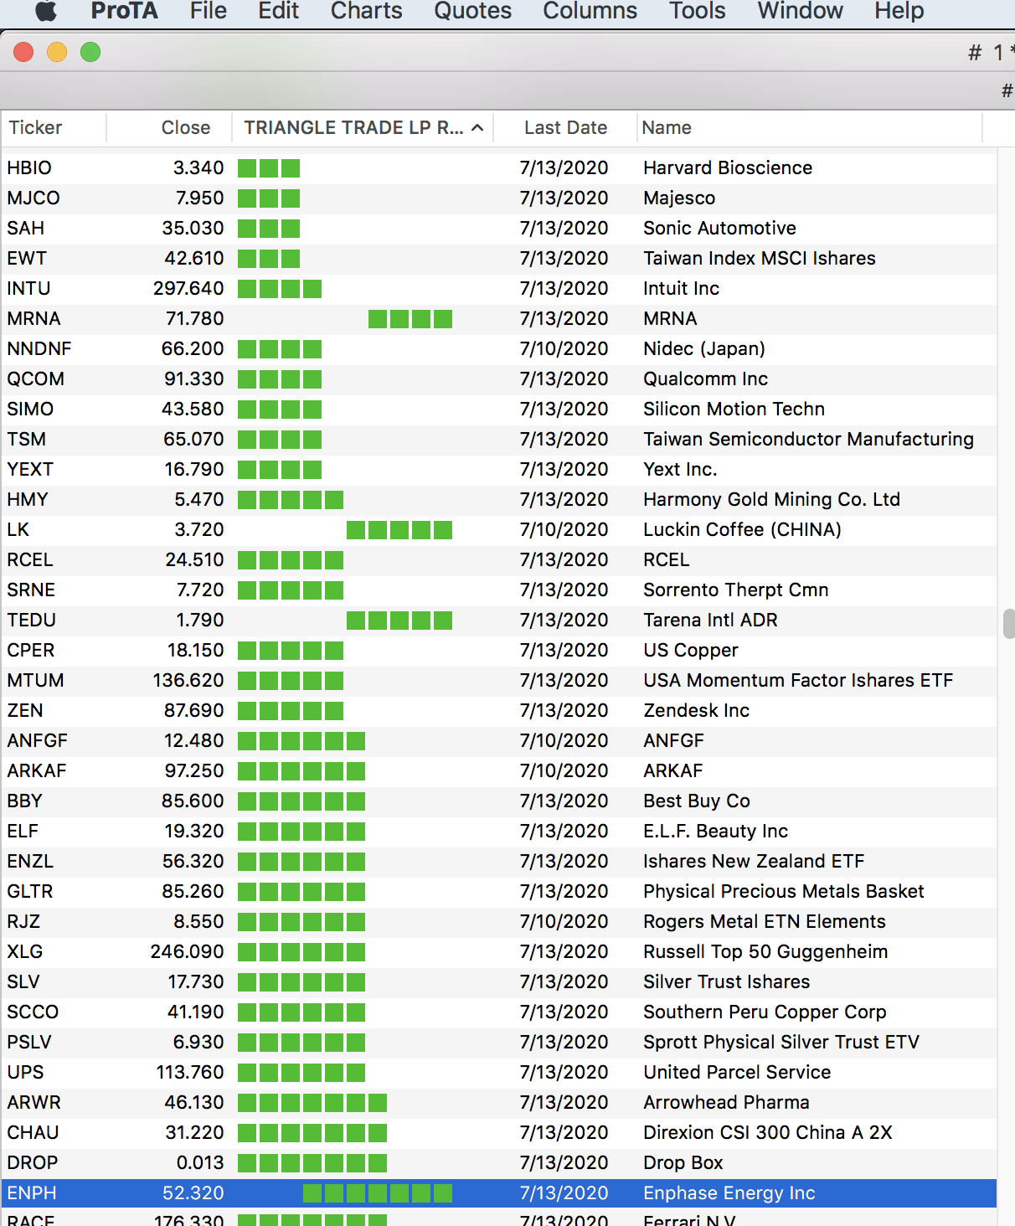Click the Taiwan Index MSCI Ishares name
This screenshot has width=1015, height=1226.
point(759,258)
